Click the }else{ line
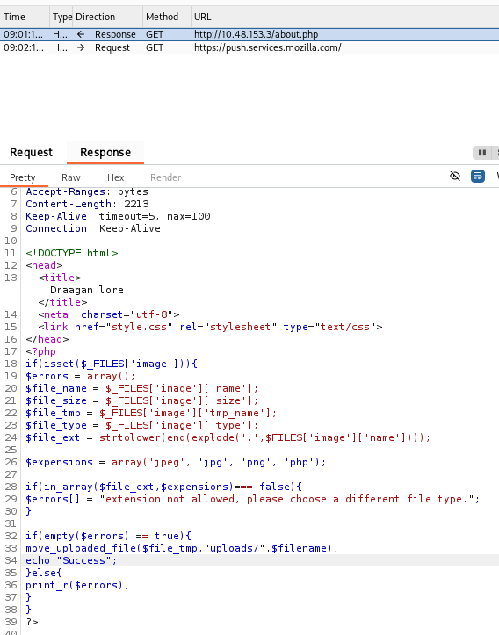 [44, 573]
